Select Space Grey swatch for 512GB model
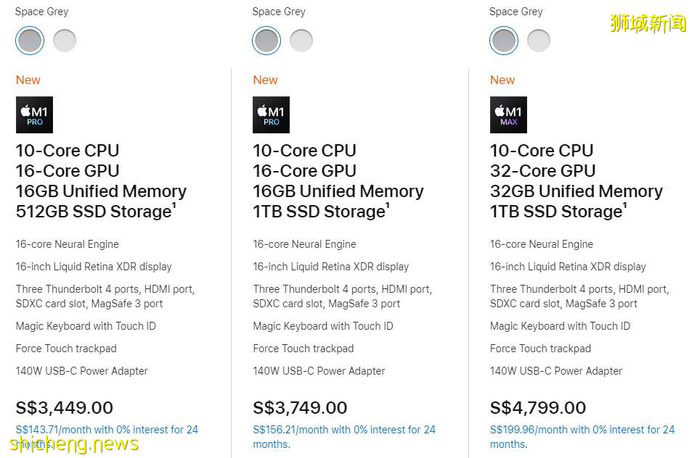This screenshot has height=458, width=697. click(x=30, y=41)
